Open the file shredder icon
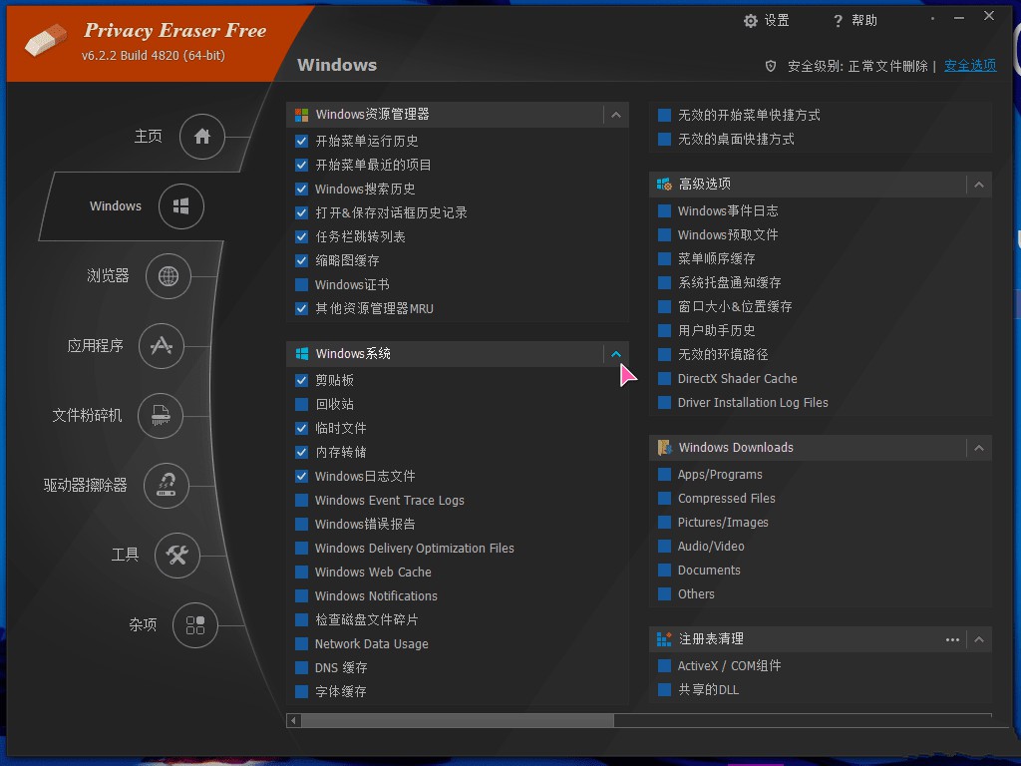This screenshot has height=766, width=1021. [x=161, y=416]
